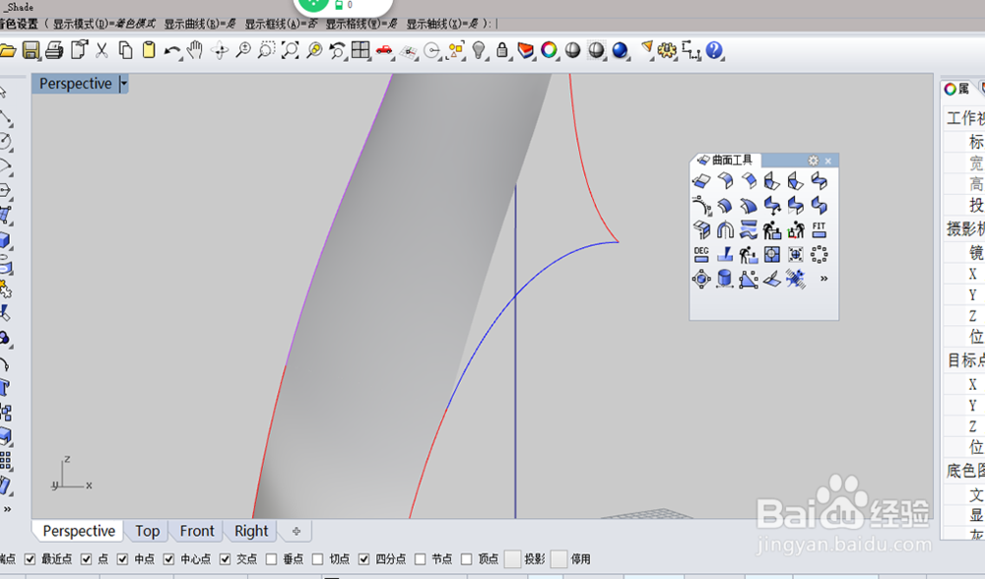Image resolution: width=985 pixels, height=579 pixels.
Task: Click the extend surface icon at panel top-left
Action: (701, 181)
